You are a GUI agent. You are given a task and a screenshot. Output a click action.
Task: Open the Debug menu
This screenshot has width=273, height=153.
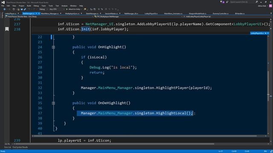36,6
